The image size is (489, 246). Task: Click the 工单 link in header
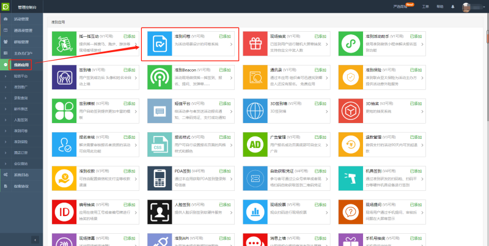tap(425, 6)
